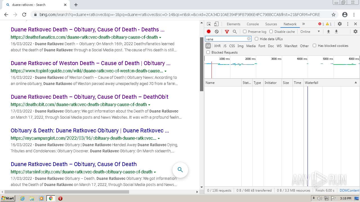Check Hide data URLs
Screen dimensions: 360x202
coord(256,39)
